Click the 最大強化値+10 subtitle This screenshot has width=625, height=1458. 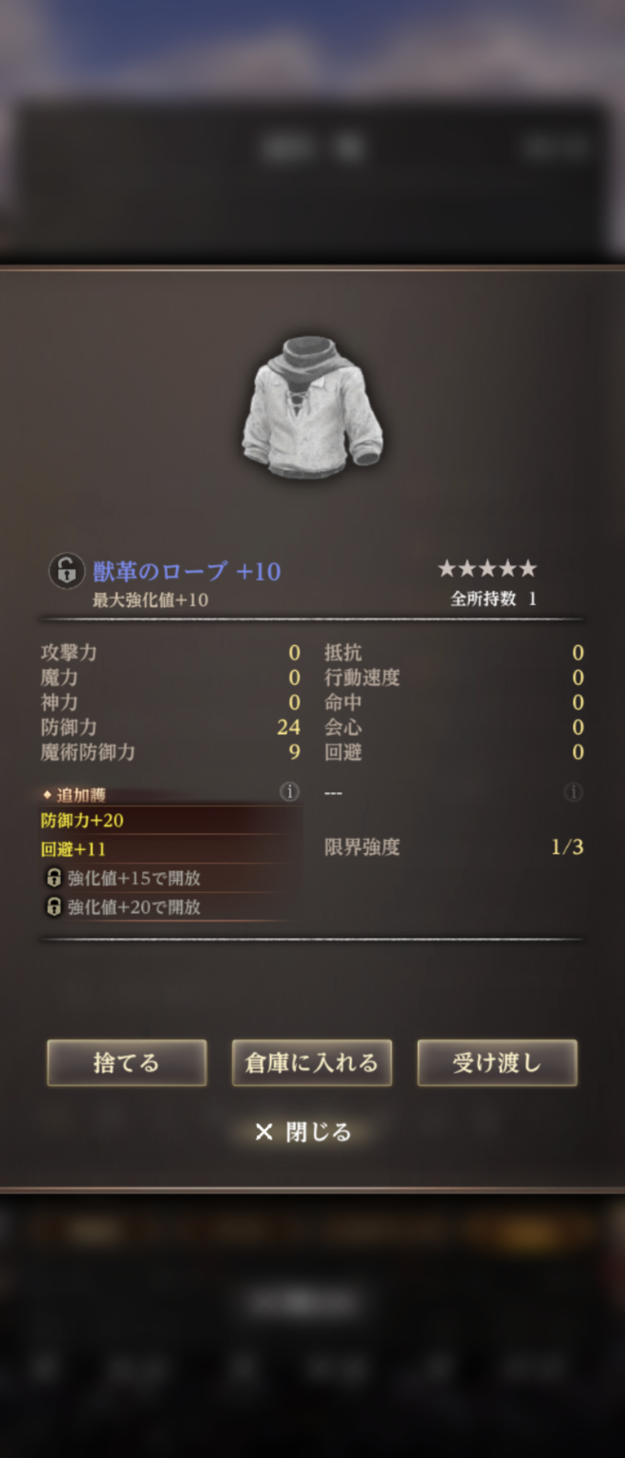tap(150, 600)
